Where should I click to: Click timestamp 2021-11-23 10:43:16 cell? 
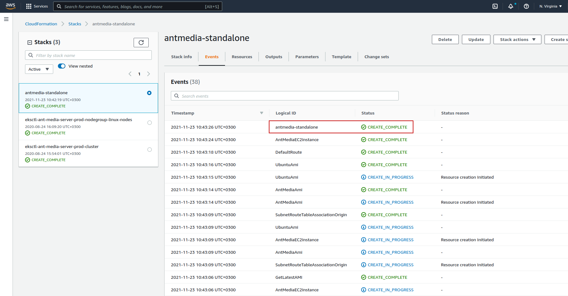coord(203,165)
